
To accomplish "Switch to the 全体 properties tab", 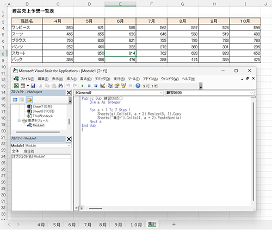I will [15, 151].
